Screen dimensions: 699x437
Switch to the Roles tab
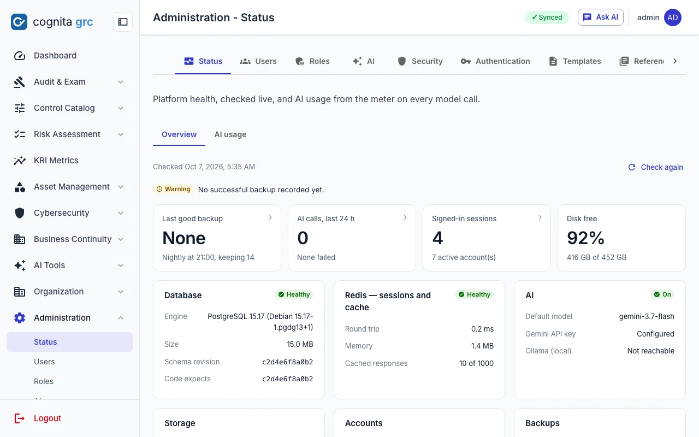pyautogui.click(x=312, y=61)
